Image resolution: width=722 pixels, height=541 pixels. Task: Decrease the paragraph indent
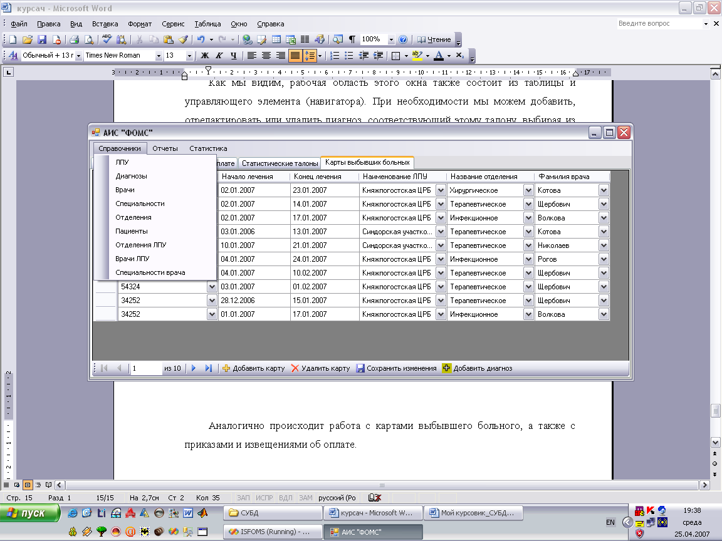[364, 56]
